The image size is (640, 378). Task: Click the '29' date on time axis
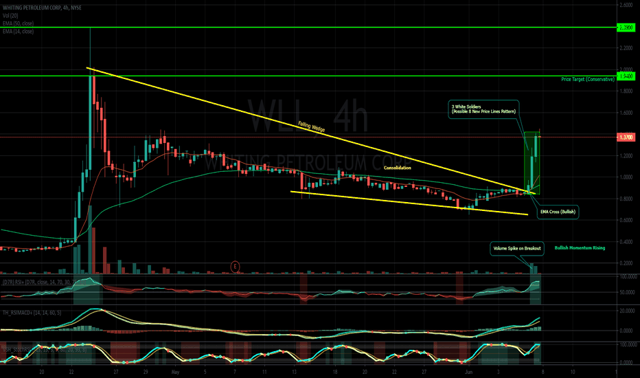click(146, 372)
